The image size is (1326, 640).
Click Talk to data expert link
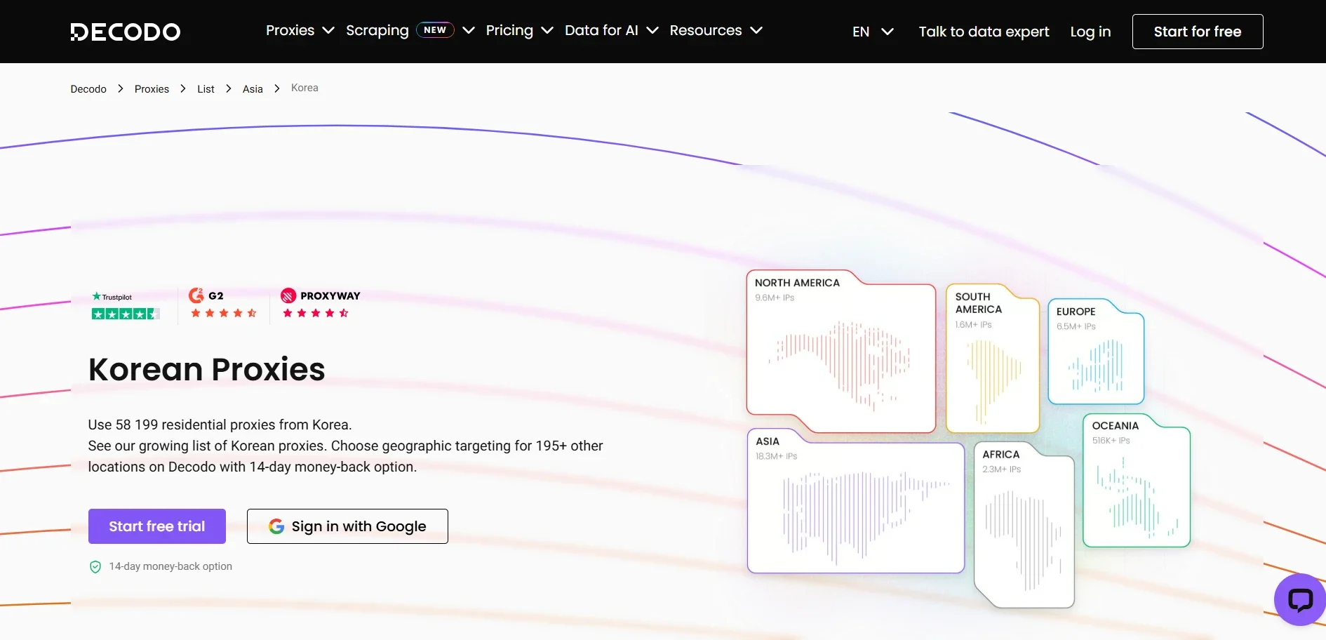tap(984, 32)
